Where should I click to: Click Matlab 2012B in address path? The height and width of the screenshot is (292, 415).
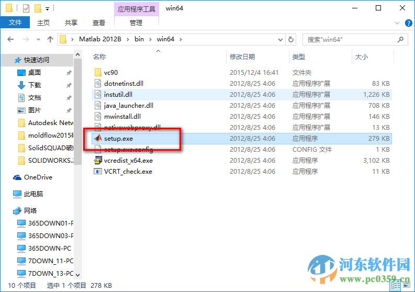point(100,39)
